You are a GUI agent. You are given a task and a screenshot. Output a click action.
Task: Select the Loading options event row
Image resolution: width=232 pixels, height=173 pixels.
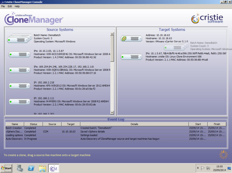point(116,135)
